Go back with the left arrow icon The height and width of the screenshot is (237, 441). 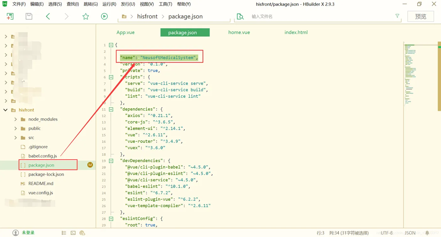(48, 16)
